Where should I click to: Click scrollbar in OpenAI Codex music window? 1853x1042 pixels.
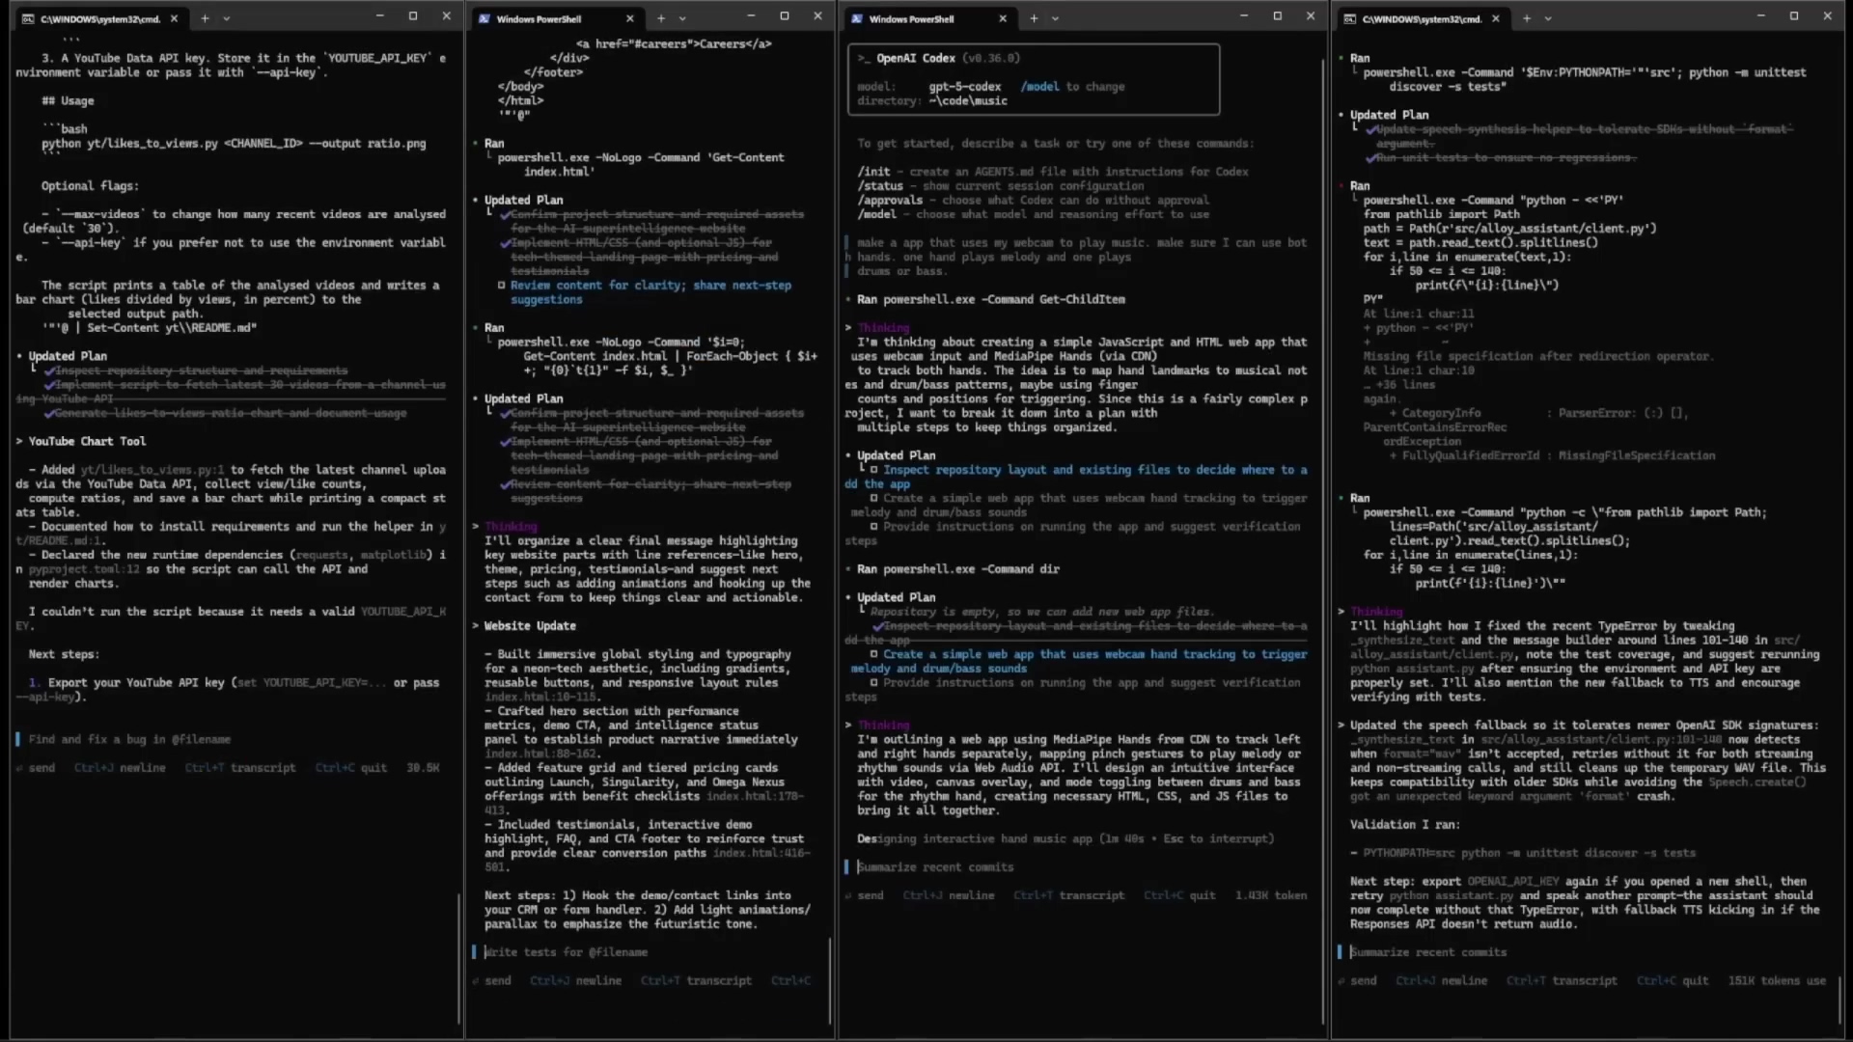pos(1323,540)
